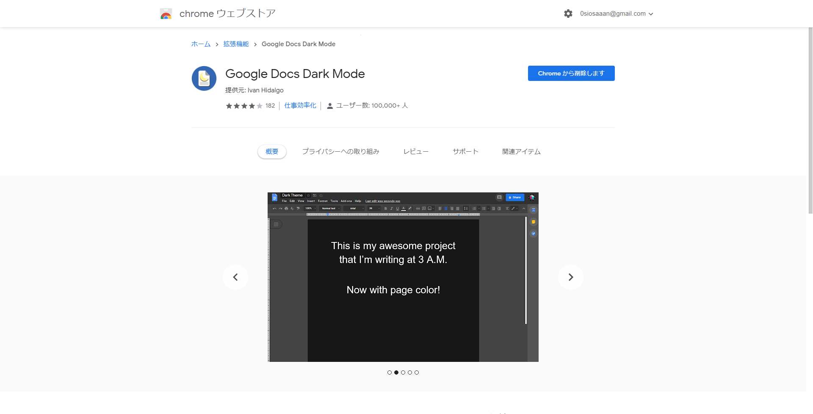
Task: Click the Chrome から削除します button
Action: click(x=571, y=73)
